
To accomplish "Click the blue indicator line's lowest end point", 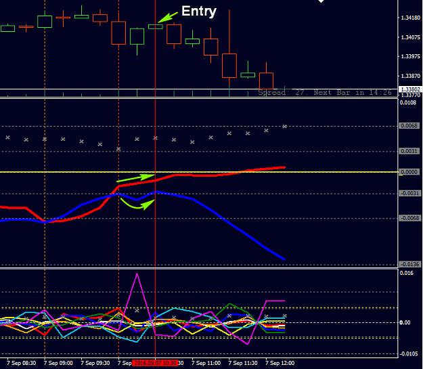I will (x=284, y=259).
